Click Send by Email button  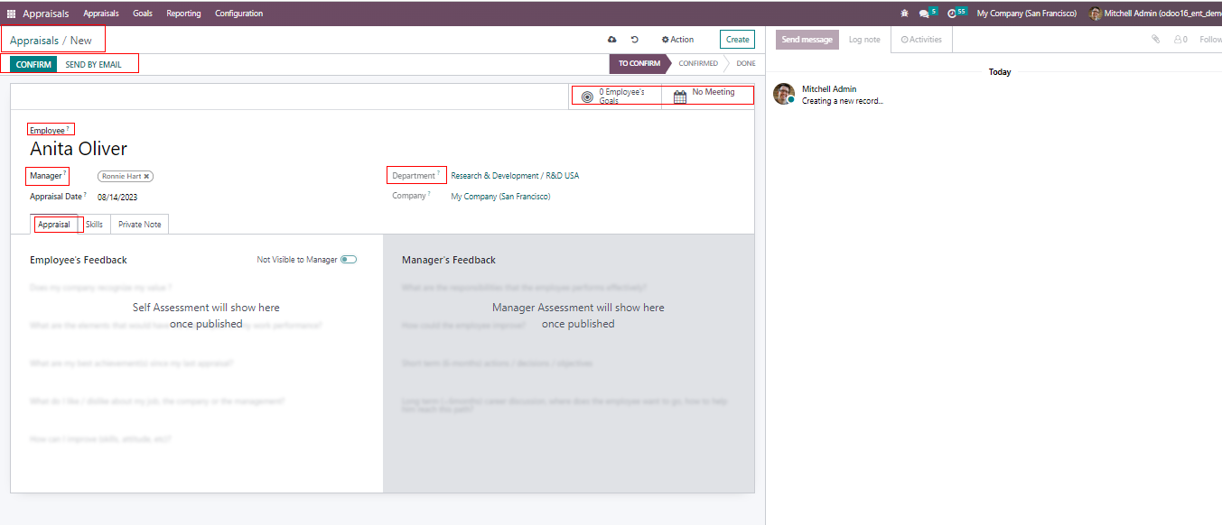pos(93,65)
